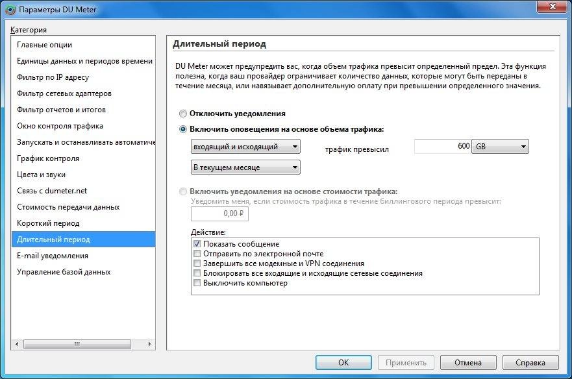Go to Фильтр сетевых адаптеров

coord(83,93)
